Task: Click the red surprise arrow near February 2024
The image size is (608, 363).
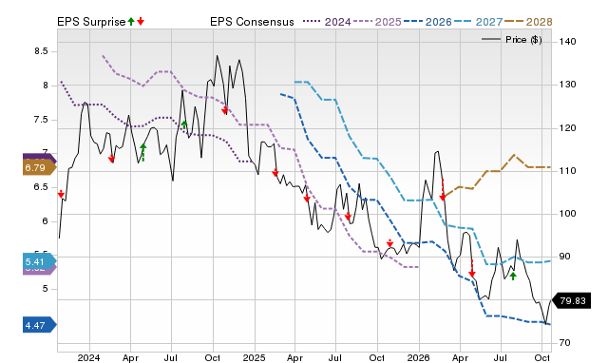Action: (x=111, y=158)
